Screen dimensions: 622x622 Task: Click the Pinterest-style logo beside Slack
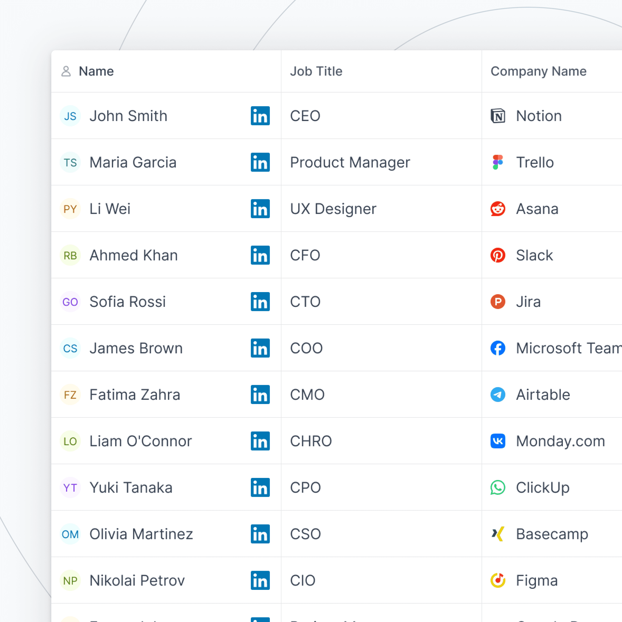tap(498, 255)
